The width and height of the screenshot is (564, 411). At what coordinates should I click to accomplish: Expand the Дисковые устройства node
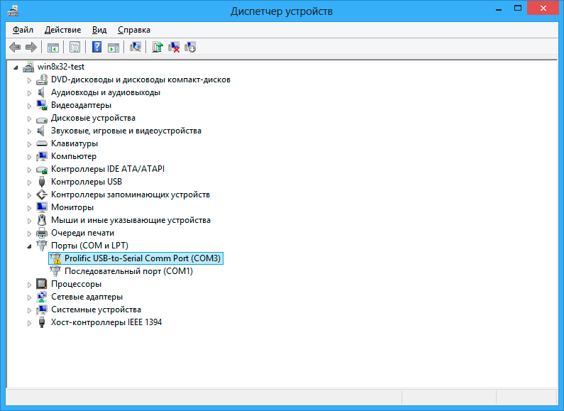click(x=30, y=119)
